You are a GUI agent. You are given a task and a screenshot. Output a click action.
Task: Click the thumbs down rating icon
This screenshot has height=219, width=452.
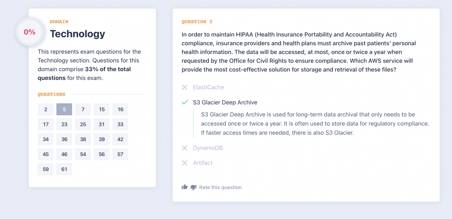[x=194, y=187]
